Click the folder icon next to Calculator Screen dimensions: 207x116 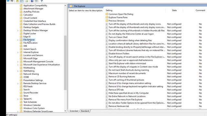pyautogui.click(x=21, y=15)
